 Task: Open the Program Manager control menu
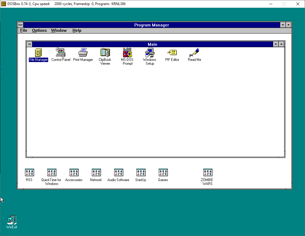point(20,25)
